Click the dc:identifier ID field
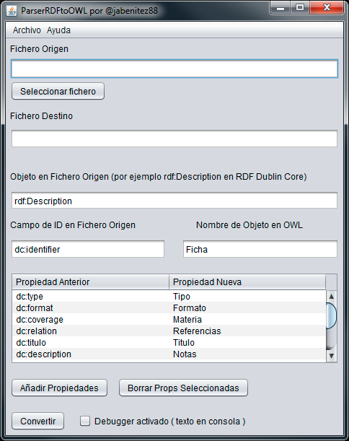 (88, 249)
